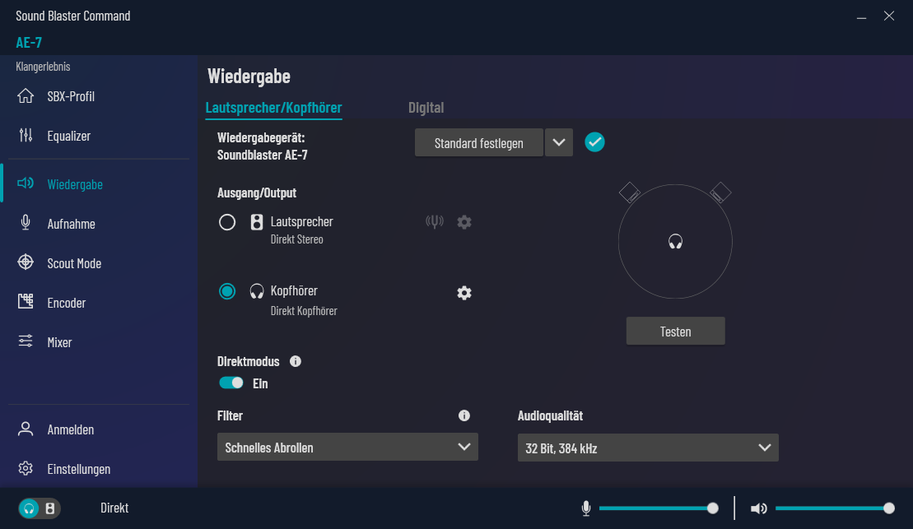
Task: Click the calibration icon next to Lautsprecher
Action: click(434, 221)
